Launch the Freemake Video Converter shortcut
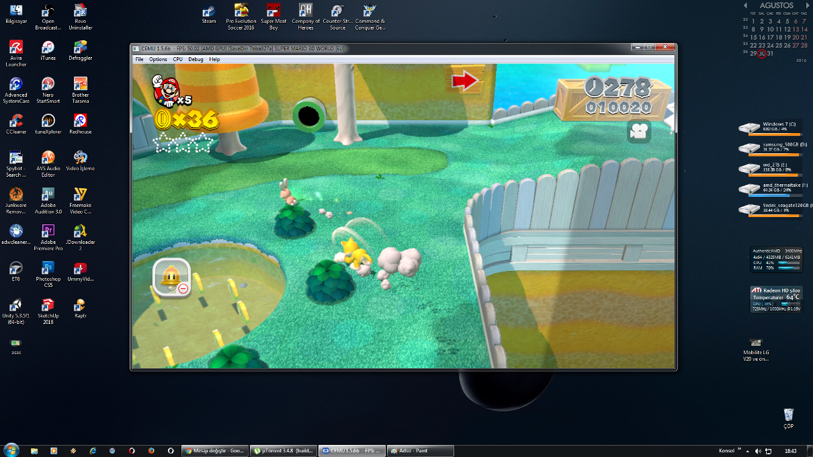The image size is (813, 457). pyautogui.click(x=81, y=201)
